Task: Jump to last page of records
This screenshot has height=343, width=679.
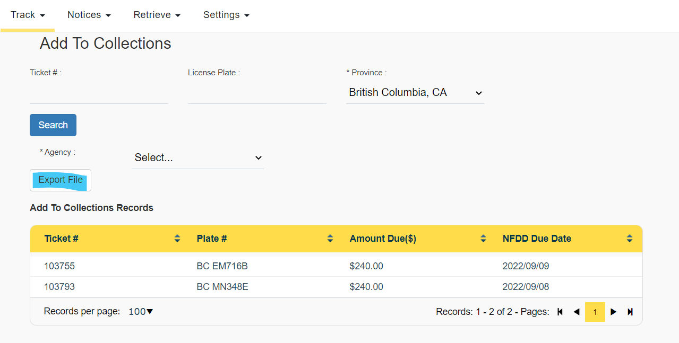Action: (630, 312)
